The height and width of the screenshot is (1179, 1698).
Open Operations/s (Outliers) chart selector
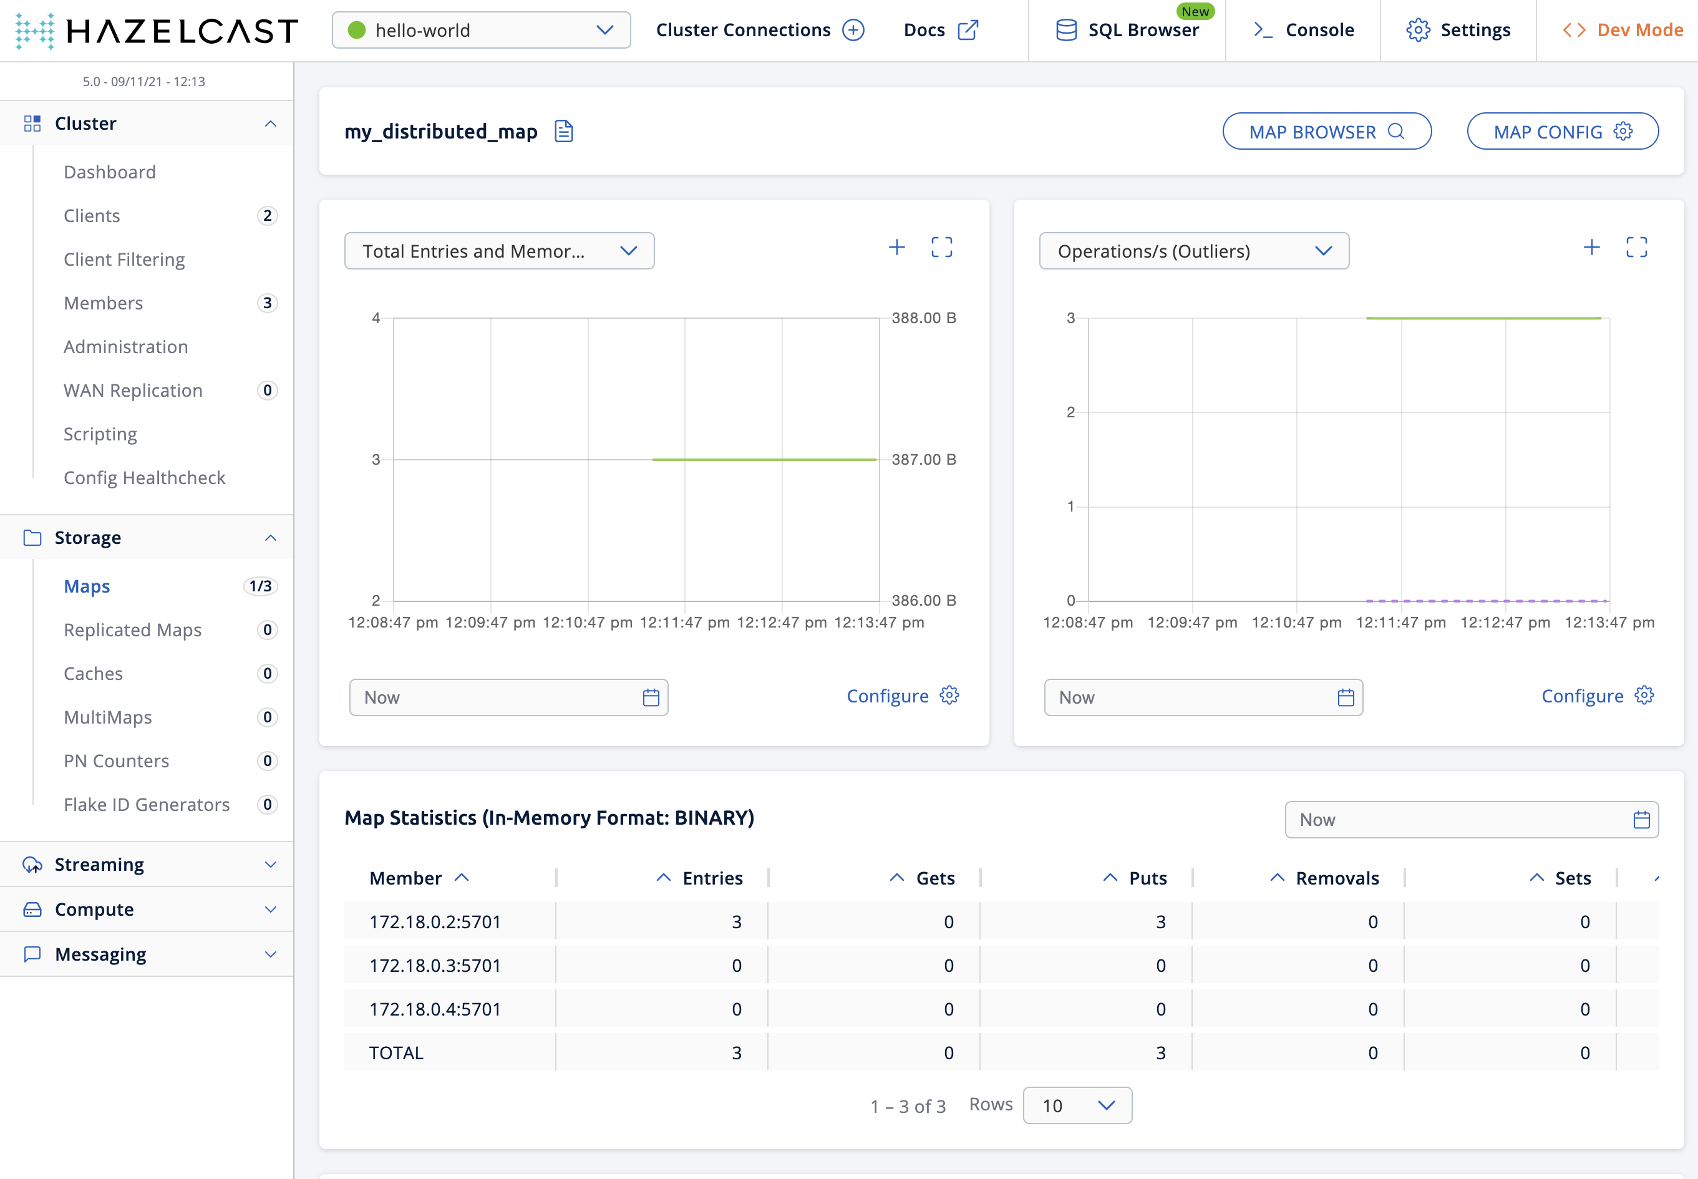point(1193,251)
